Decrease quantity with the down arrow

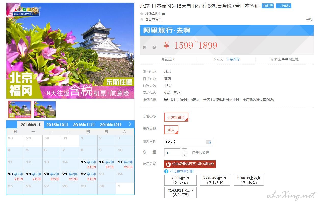(x=185, y=155)
